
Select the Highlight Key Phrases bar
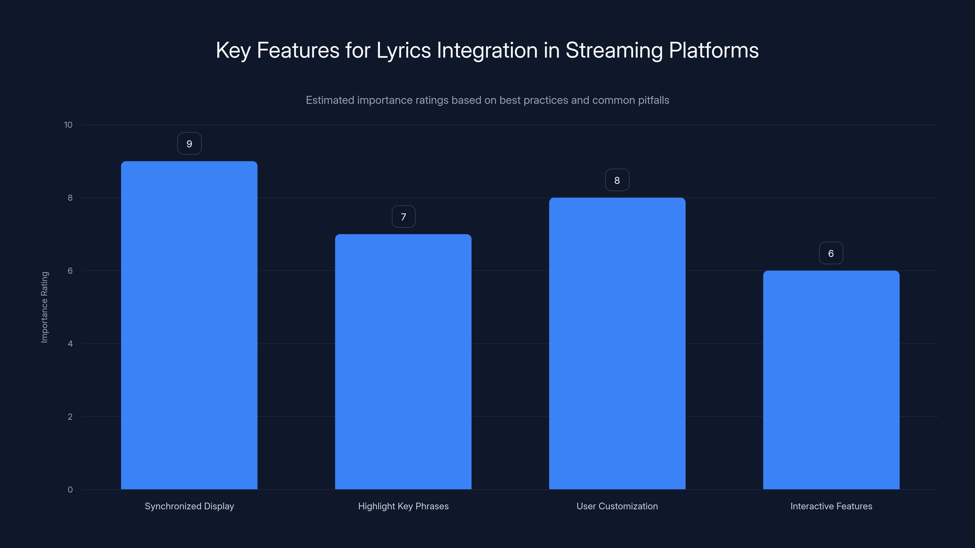point(403,362)
